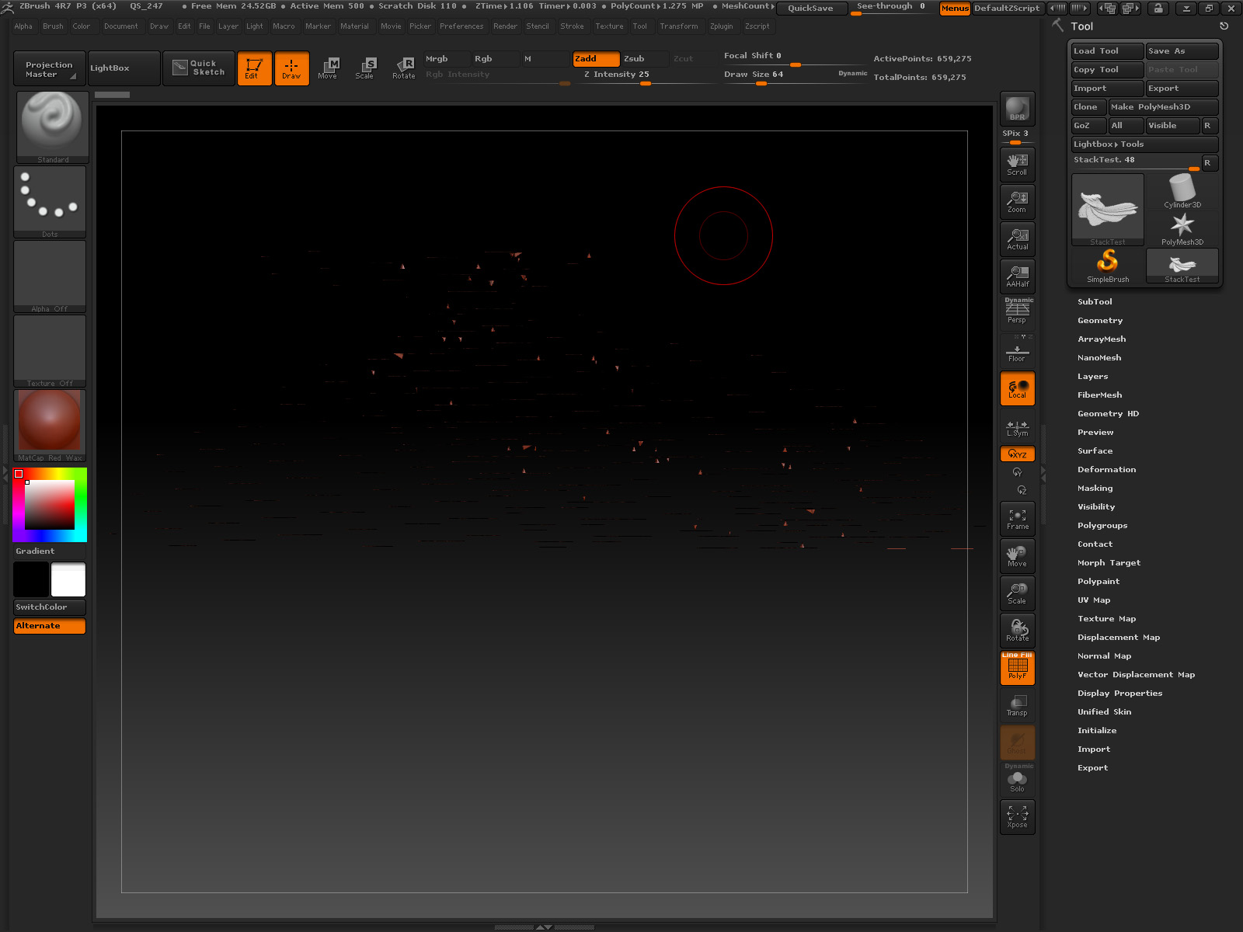
Task: Open the MatCap Red Wax material
Action: tap(50, 426)
